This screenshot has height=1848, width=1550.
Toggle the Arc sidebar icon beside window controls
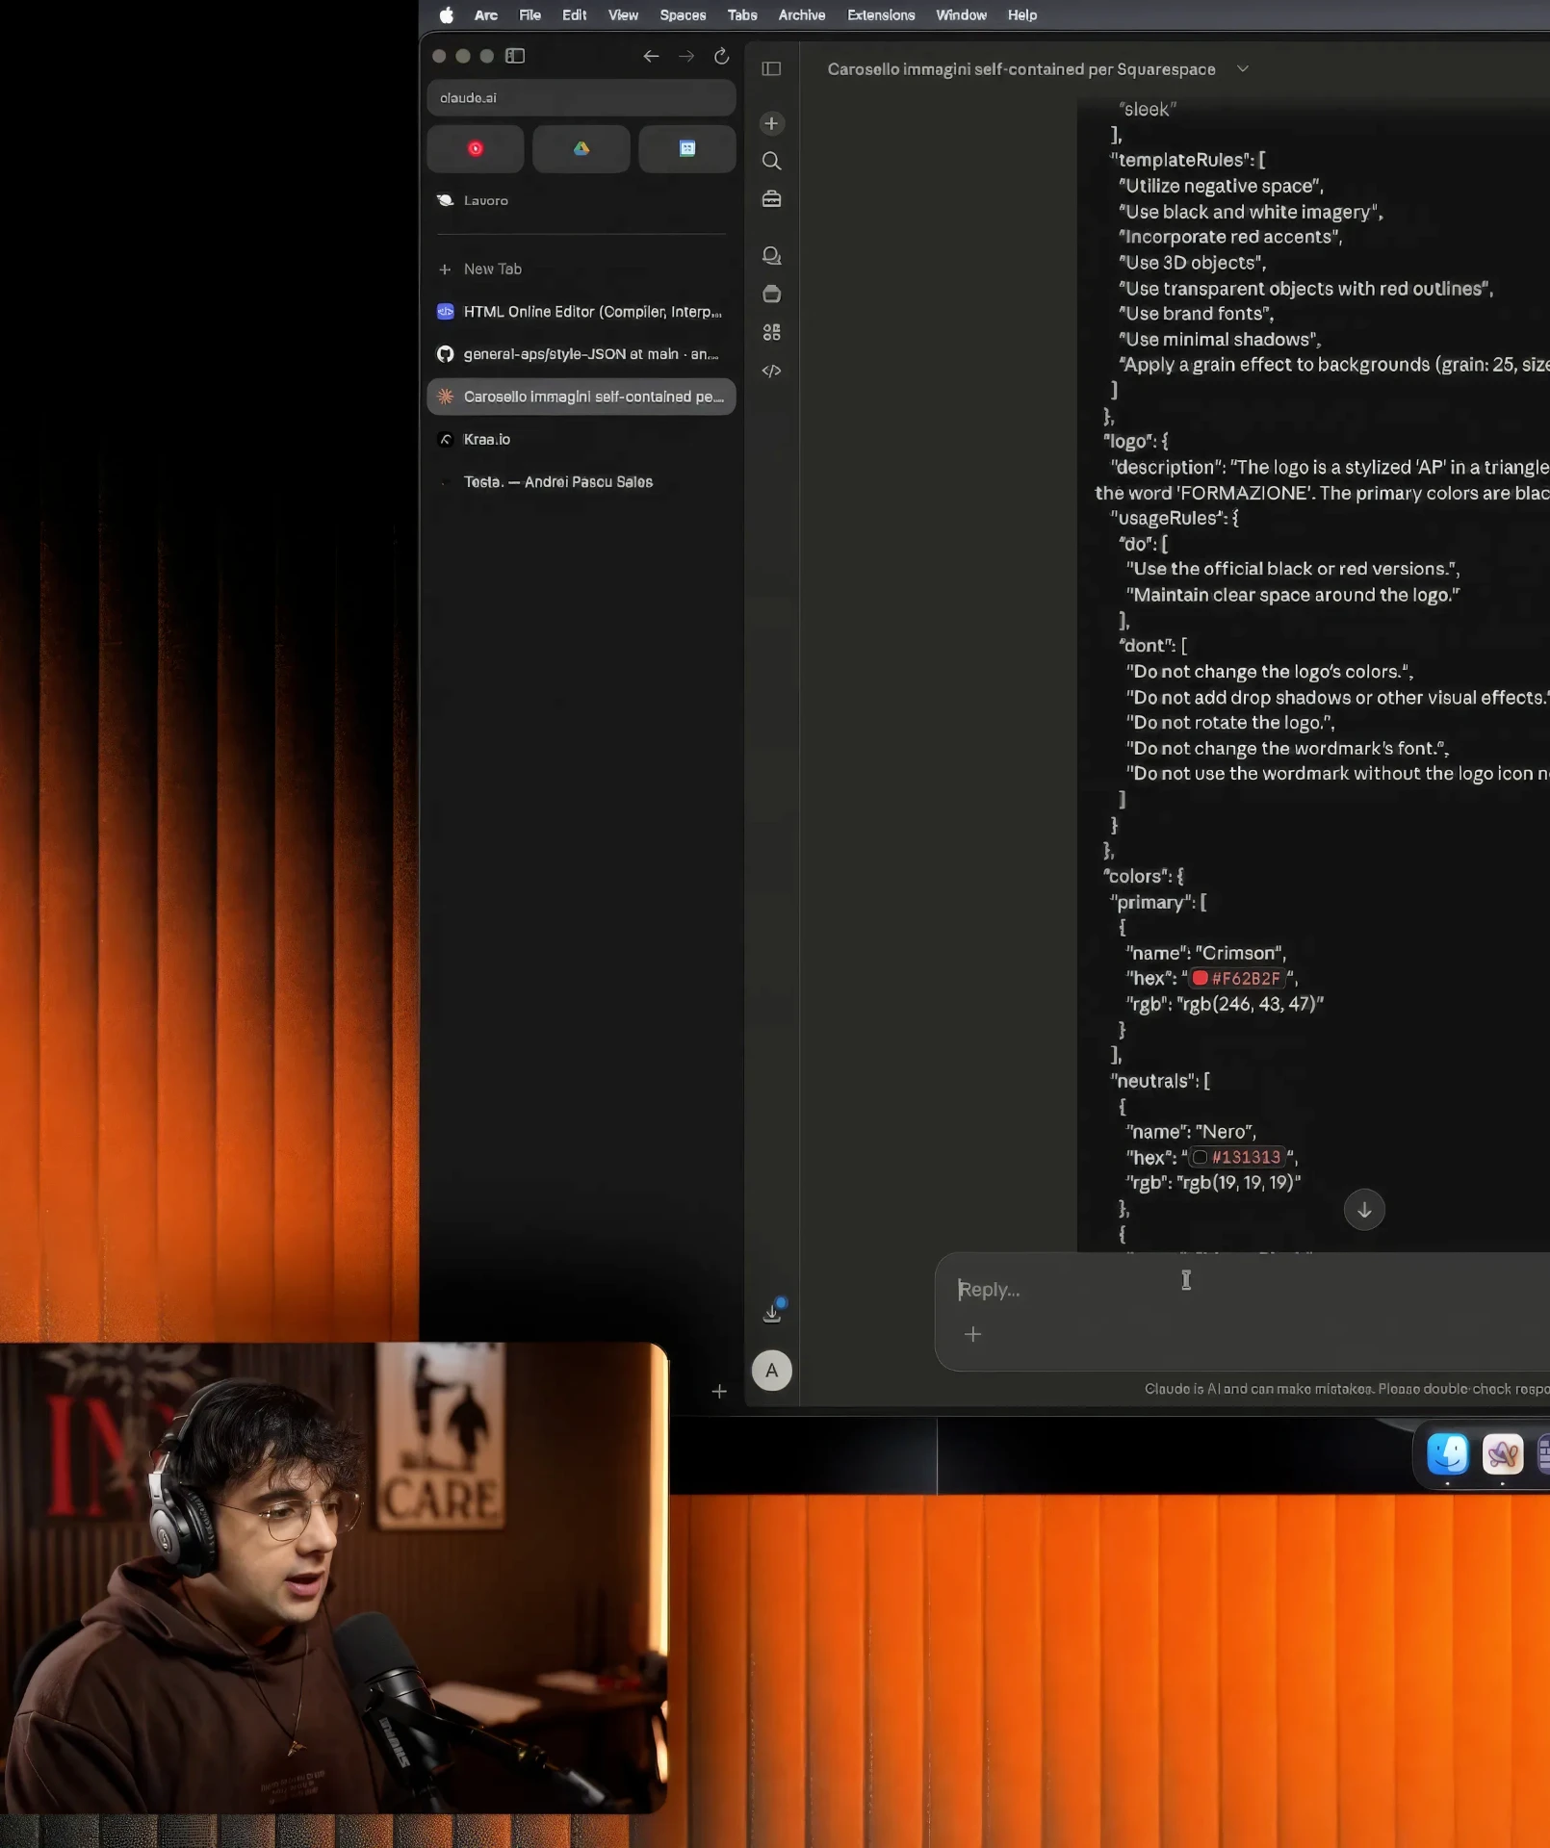(x=515, y=56)
